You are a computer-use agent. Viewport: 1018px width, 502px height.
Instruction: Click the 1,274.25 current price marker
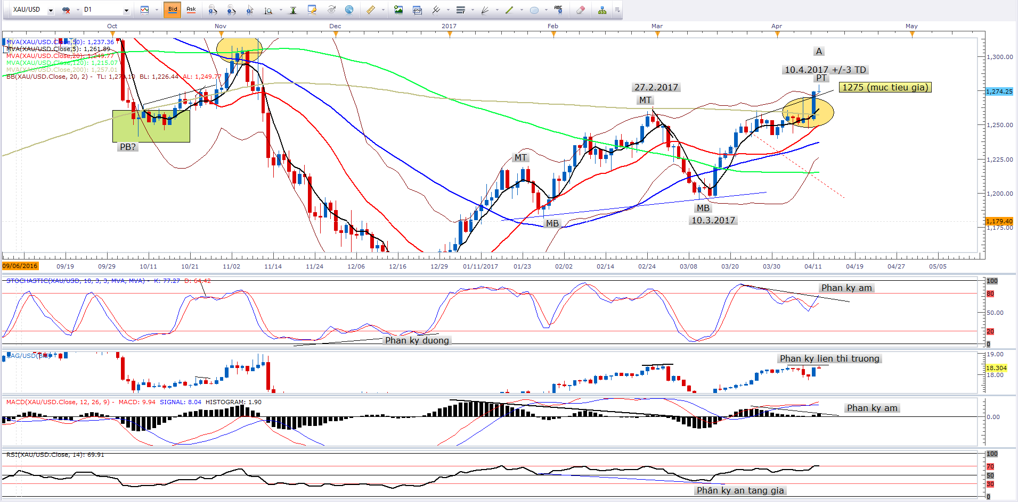pos(999,91)
